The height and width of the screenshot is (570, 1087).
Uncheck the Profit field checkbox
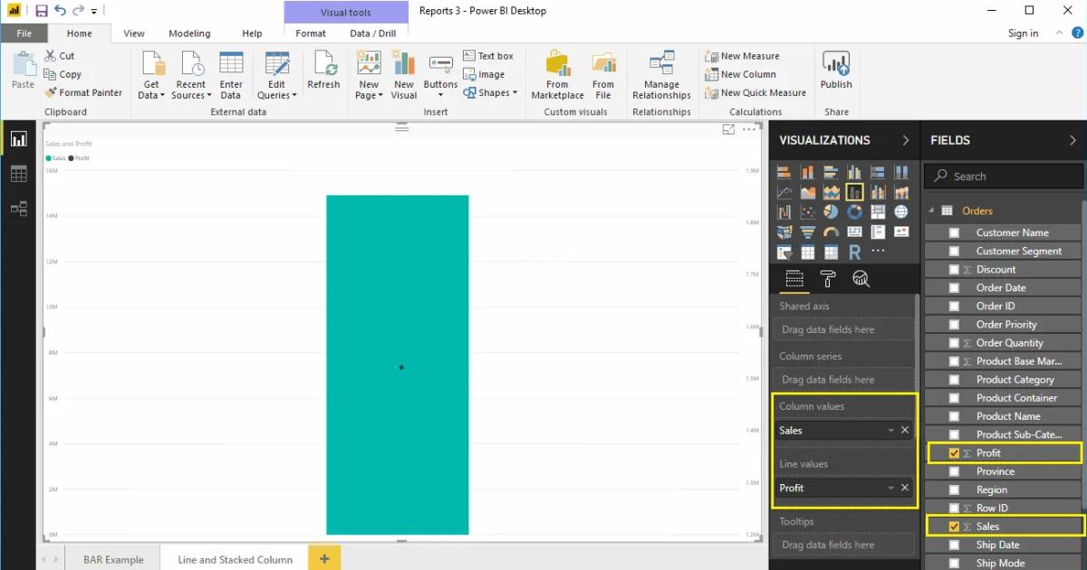coord(954,452)
